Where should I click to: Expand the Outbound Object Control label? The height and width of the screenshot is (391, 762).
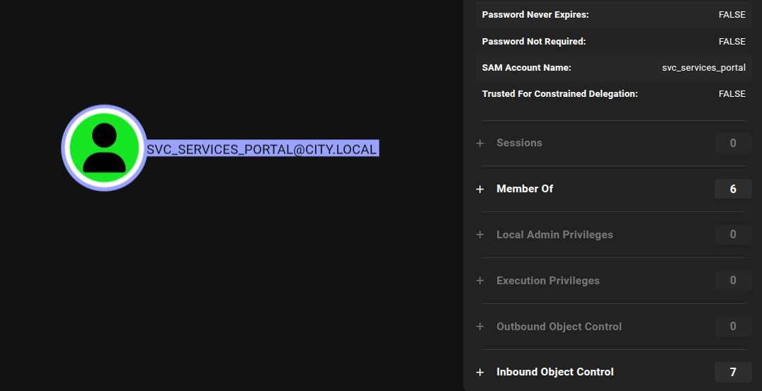559,327
